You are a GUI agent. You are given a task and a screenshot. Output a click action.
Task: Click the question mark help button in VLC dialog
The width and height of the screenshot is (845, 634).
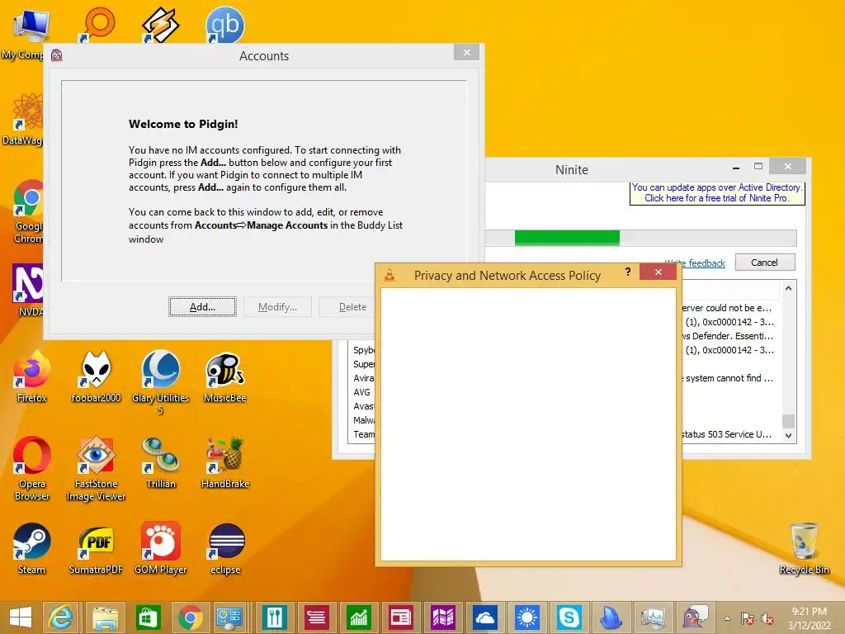point(628,272)
